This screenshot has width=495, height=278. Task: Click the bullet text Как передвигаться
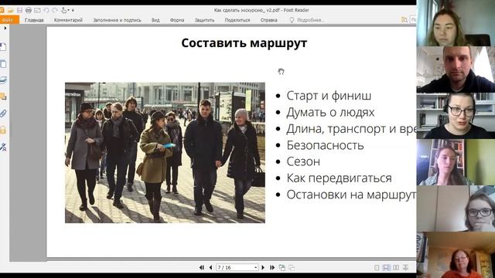point(339,178)
